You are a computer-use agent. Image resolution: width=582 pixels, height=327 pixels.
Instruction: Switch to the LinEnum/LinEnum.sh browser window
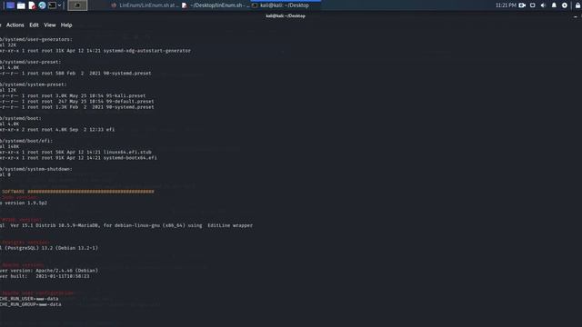coord(145,5)
